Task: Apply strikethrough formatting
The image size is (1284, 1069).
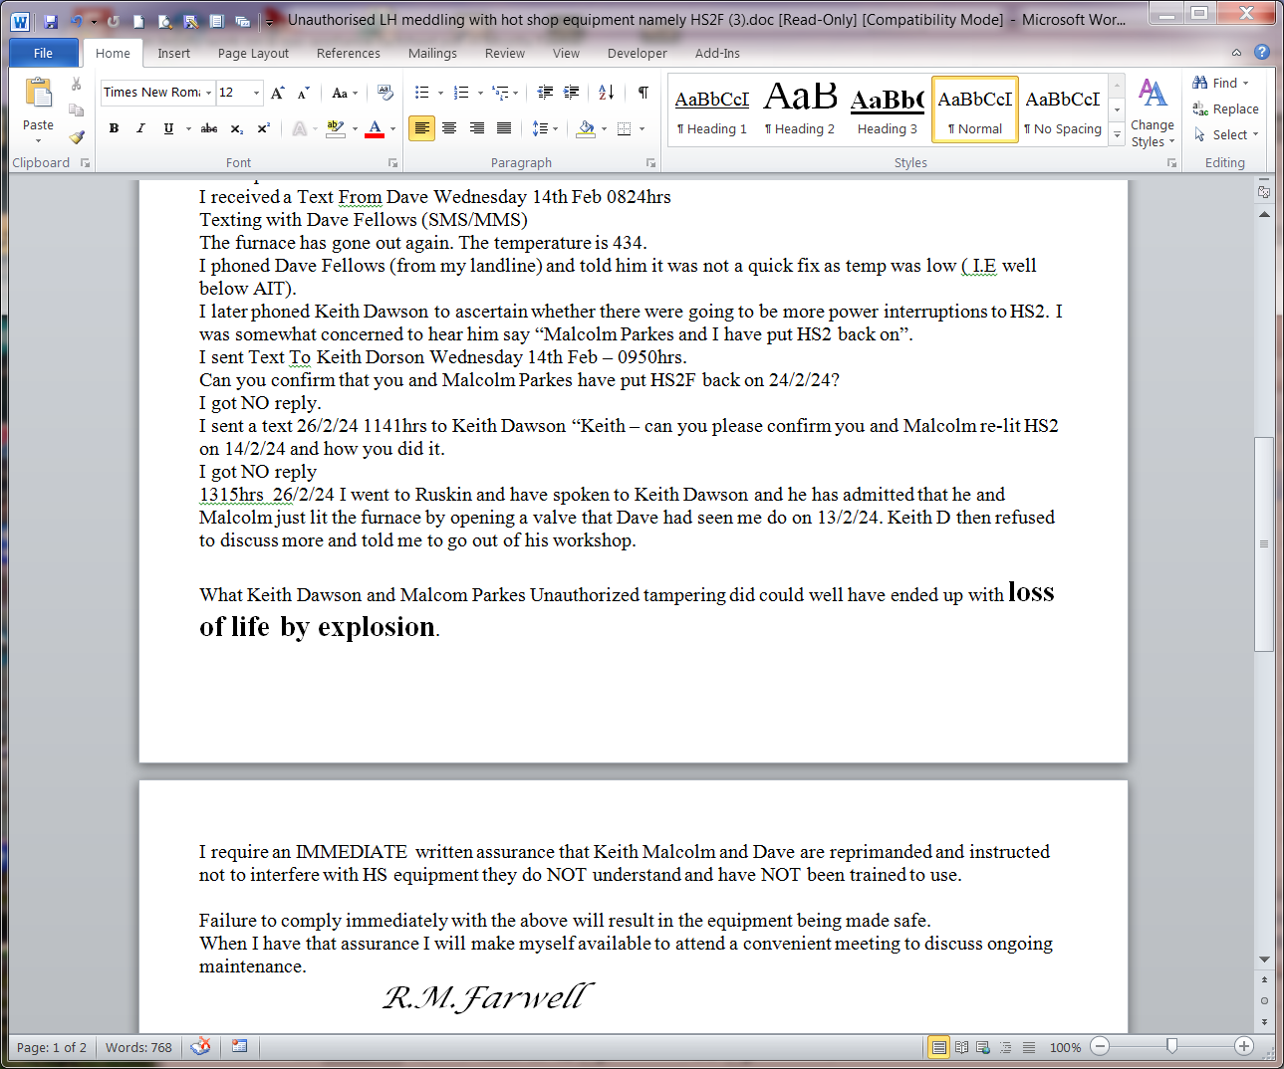Action: tap(209, 128)
